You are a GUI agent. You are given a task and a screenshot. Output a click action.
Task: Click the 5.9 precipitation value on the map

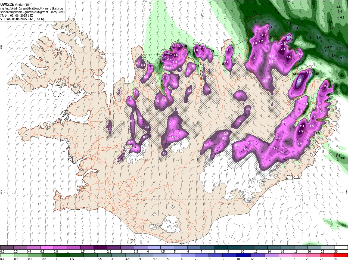(289, 37)
